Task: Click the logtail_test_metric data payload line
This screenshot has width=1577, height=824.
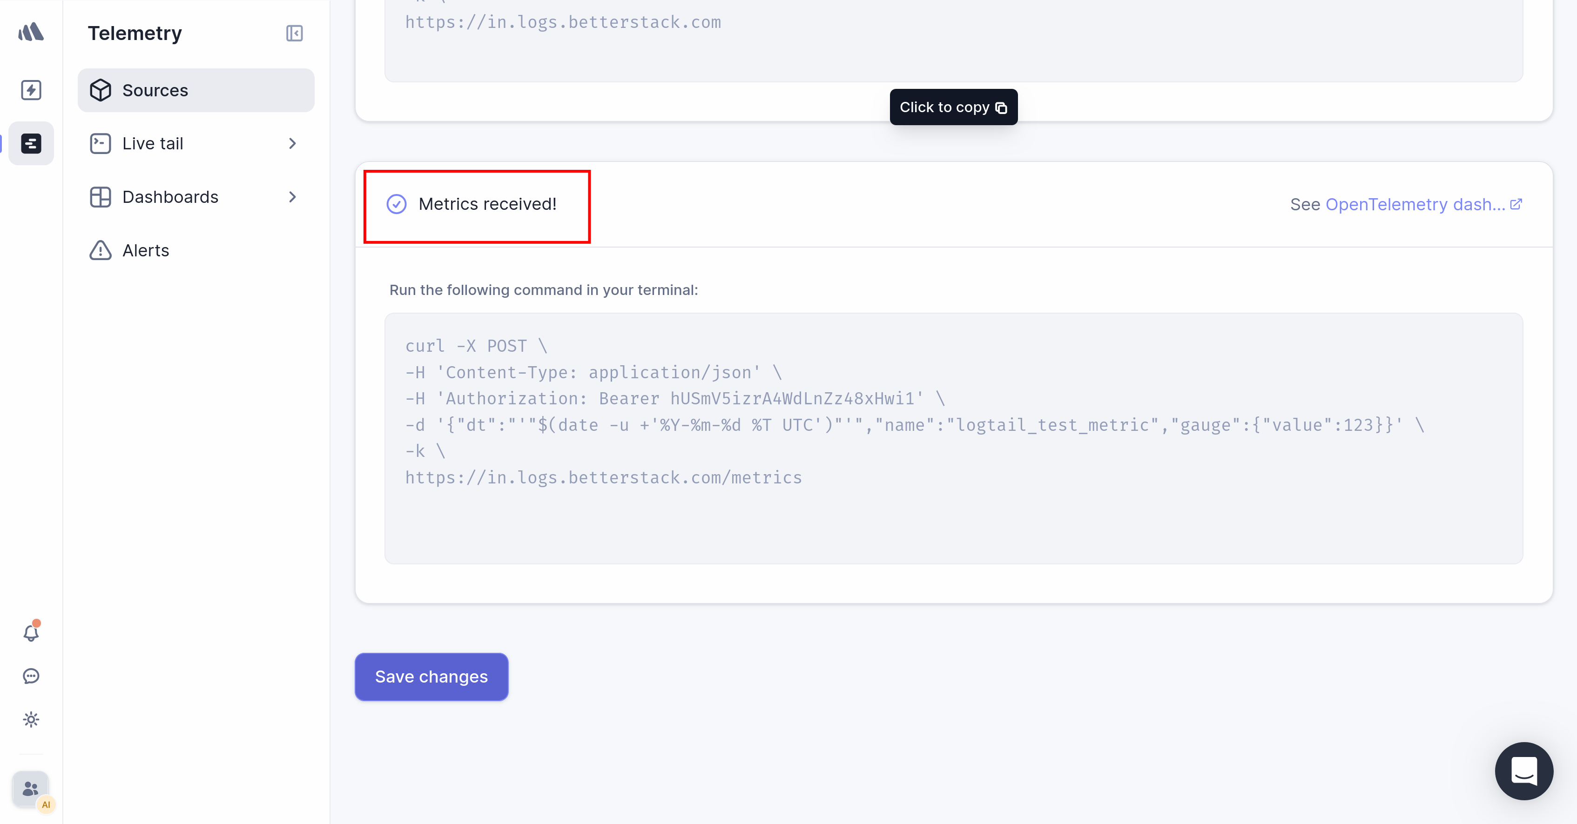Action: coord(915,424)
